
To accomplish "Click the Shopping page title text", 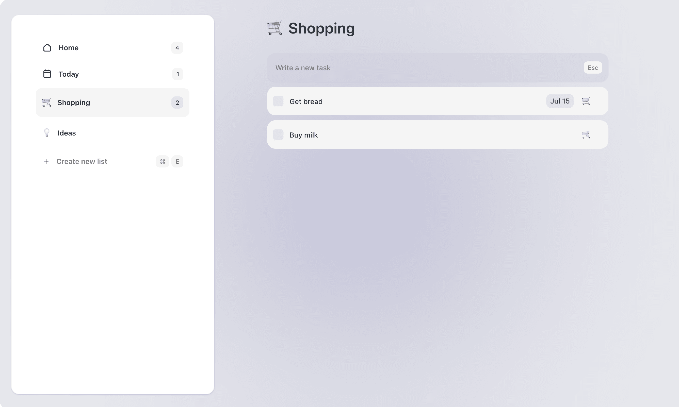I will click(321, 28).
